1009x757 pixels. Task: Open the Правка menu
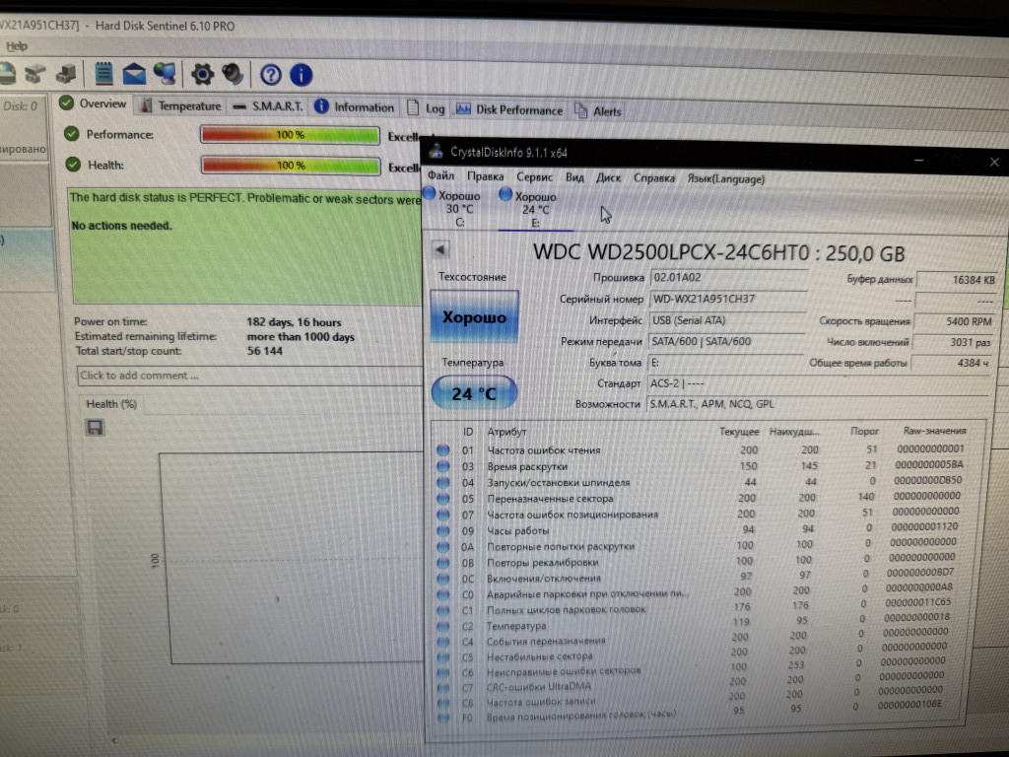485,176
